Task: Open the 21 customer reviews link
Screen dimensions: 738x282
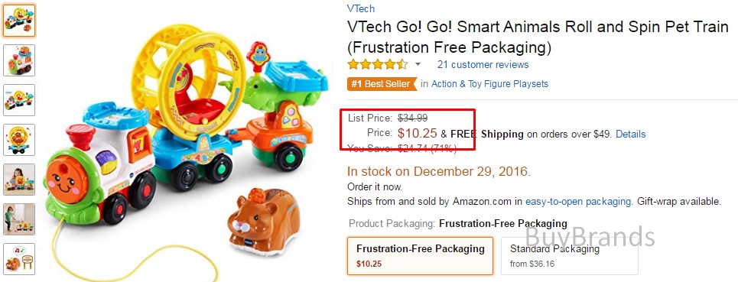Action: click(483, 65)
